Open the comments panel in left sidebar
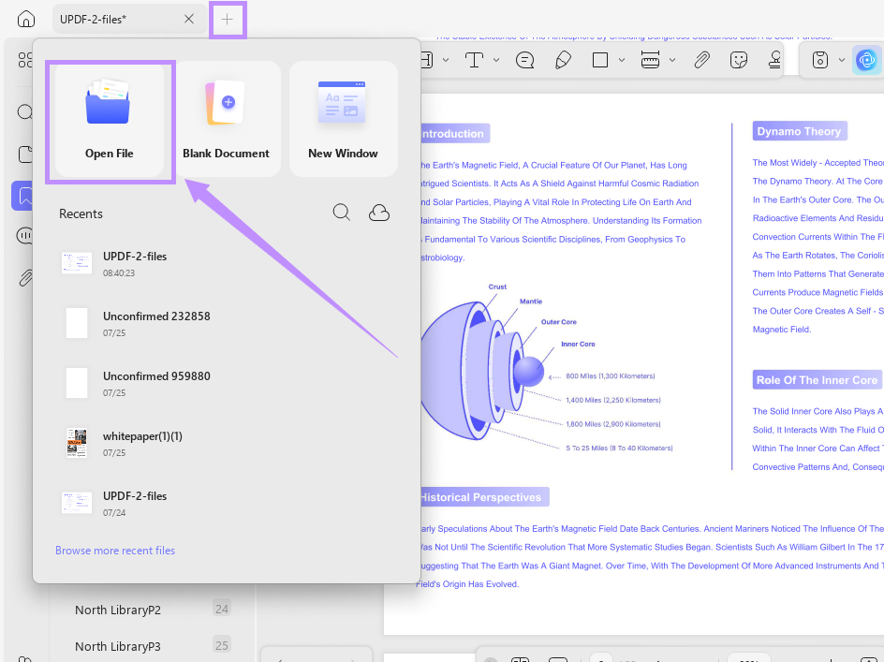This screenshot has width=884, height=662. click(24, 236)
